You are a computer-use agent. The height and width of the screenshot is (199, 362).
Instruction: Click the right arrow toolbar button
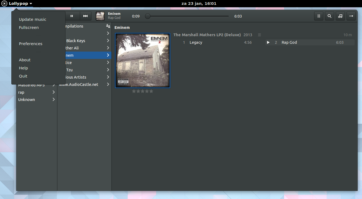point(351,16)
